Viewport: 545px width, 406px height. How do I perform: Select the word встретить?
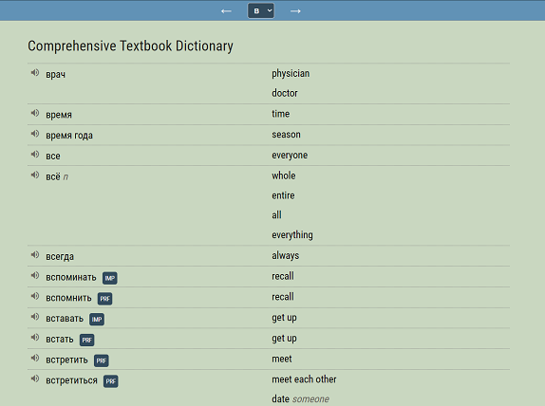point(66,360)
